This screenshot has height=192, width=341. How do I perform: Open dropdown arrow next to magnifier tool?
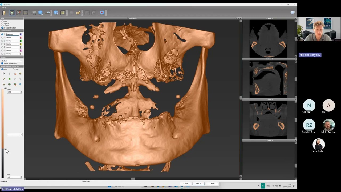(x=51, y=13)
